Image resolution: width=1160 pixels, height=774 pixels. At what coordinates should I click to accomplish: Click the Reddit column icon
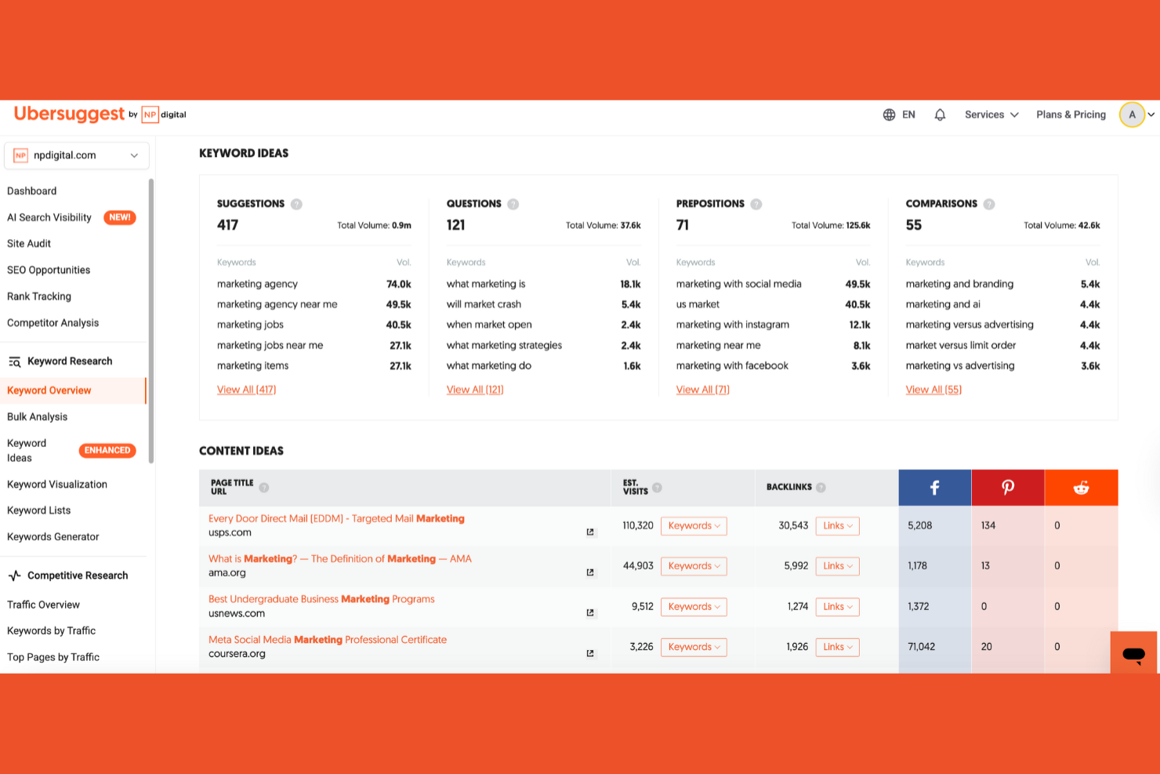[1082, 487]
